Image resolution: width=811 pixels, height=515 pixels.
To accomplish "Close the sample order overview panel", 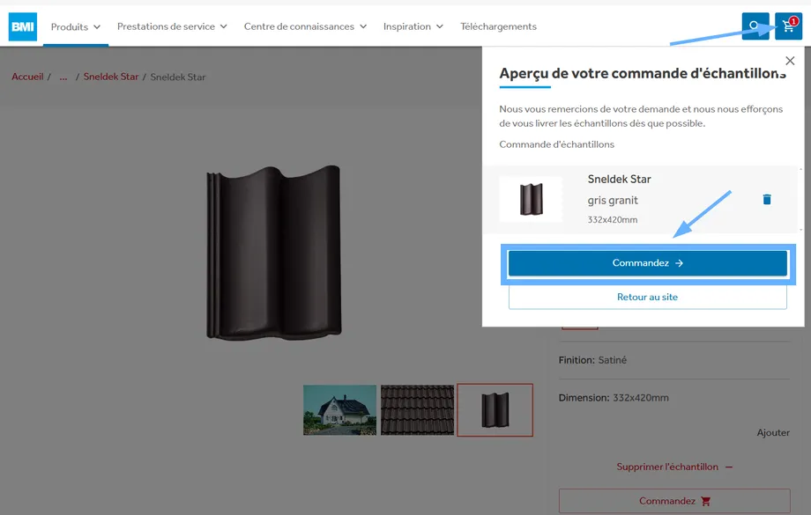I will 790,61.
